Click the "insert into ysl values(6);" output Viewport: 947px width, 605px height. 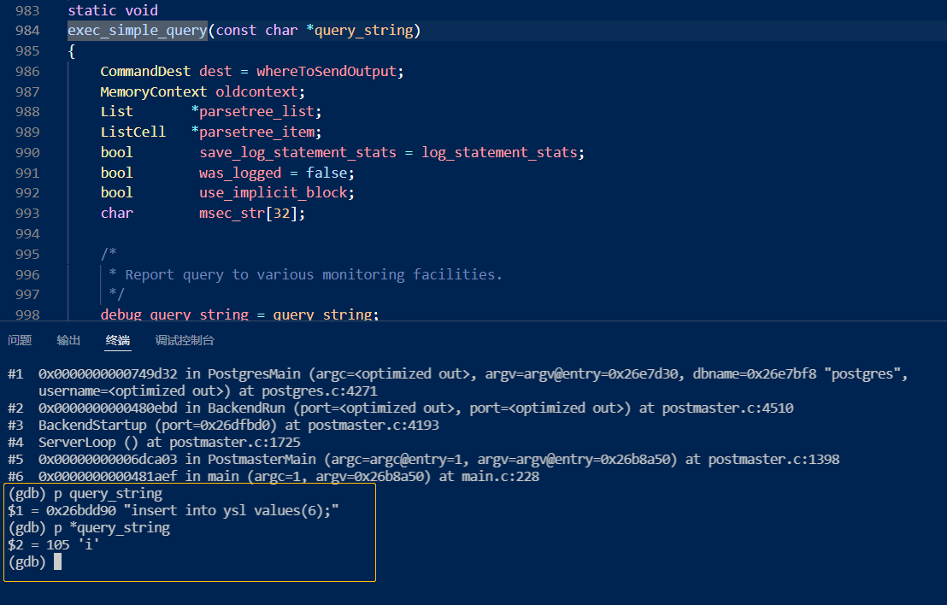click(x=232, y=511)
